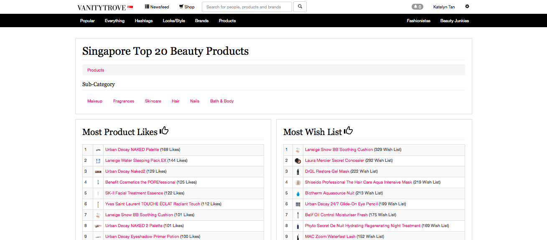Select the Fragrances sub-category
Image resolution: width=547 pixels, height=240 pixels.
coord(124,101)
